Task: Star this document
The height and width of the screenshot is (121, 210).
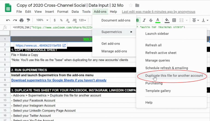Action: click(131, 5)
